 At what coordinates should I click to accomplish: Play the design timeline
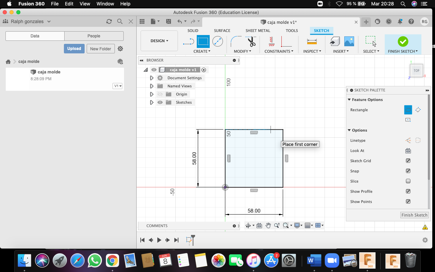[159, 240]
